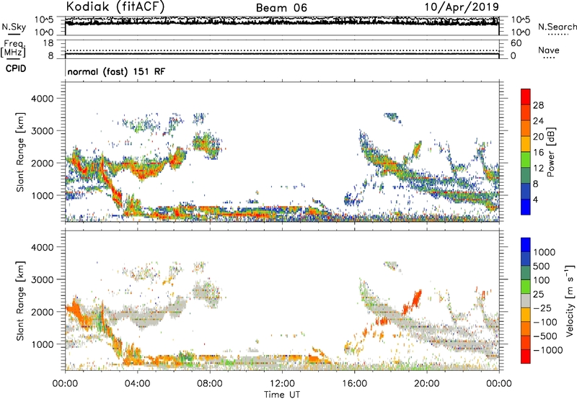Click the 'N.Search' legend label
This screenshot has width=577, height=399.
click(557, 27)
